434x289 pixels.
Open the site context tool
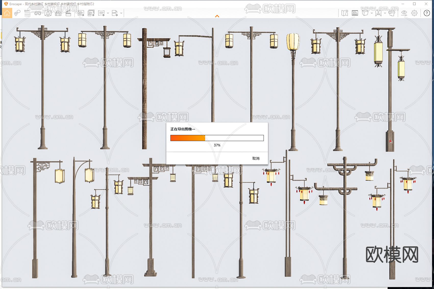pos(48,13)
